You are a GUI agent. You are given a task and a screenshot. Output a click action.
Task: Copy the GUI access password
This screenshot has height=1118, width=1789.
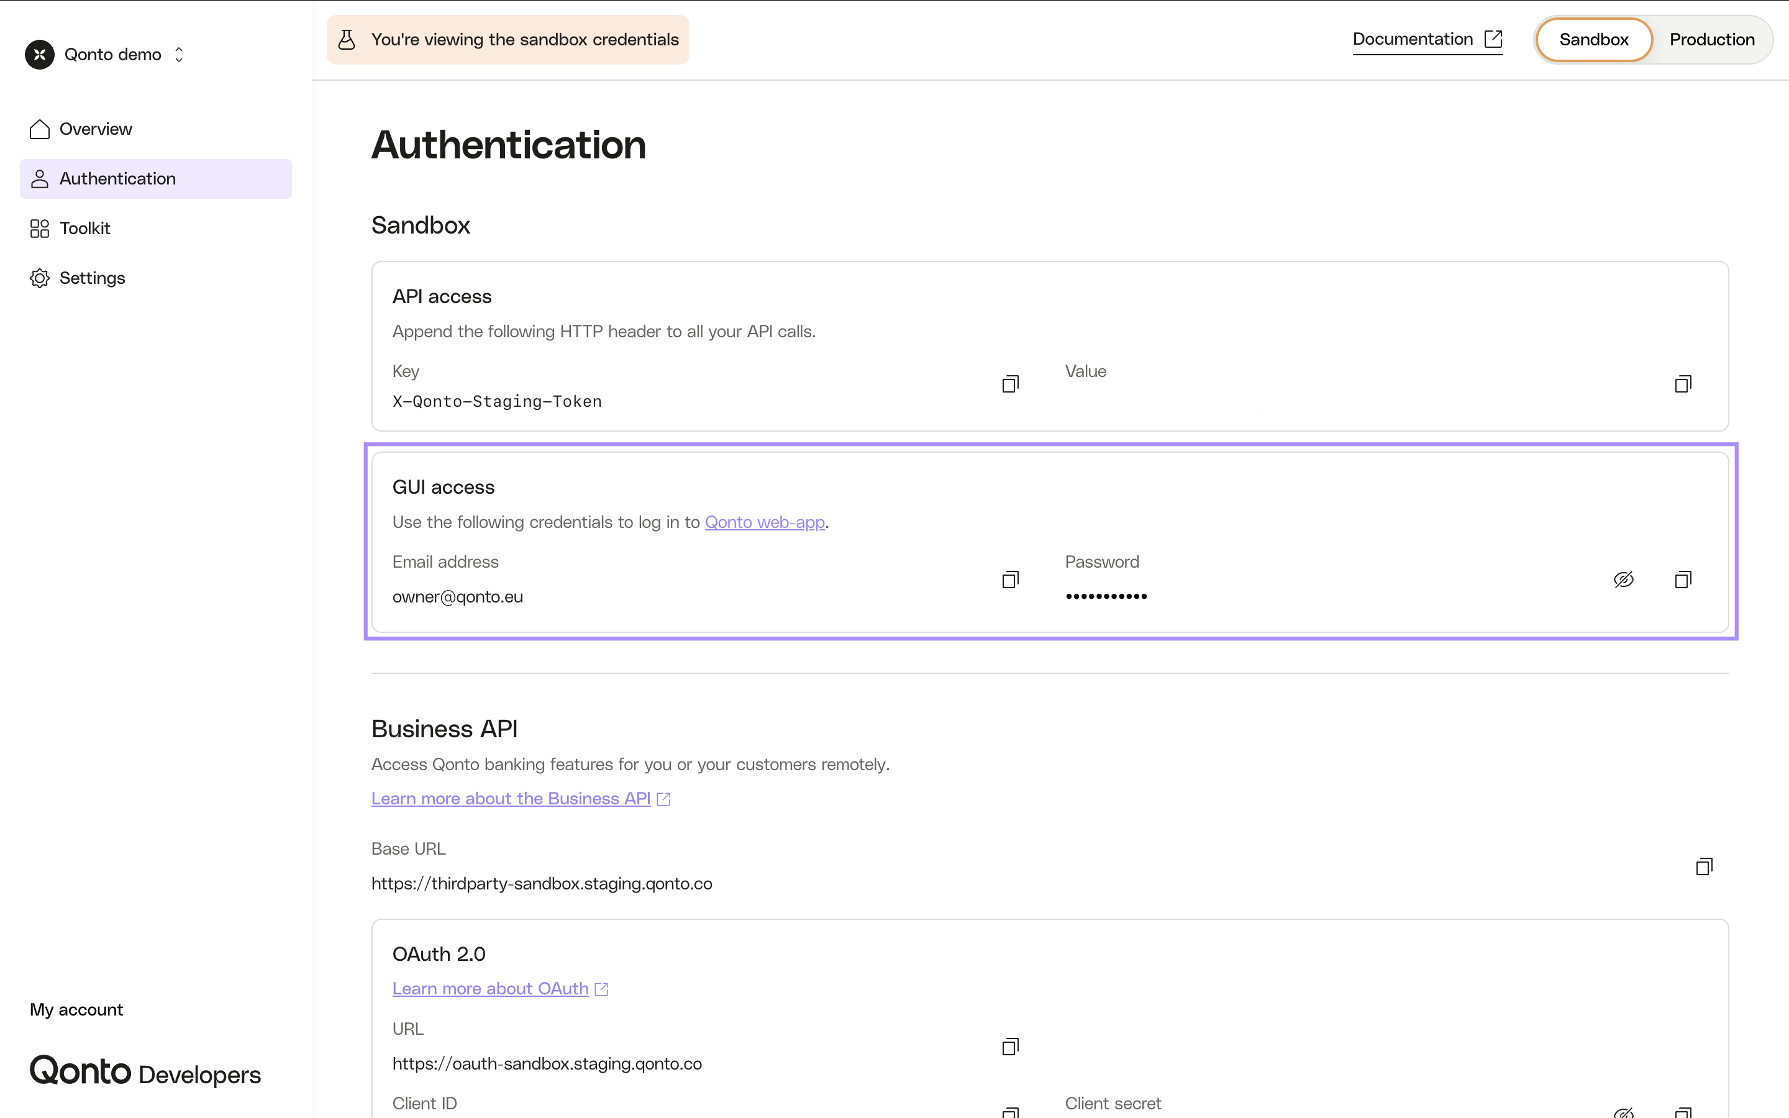coord(1683,579)
